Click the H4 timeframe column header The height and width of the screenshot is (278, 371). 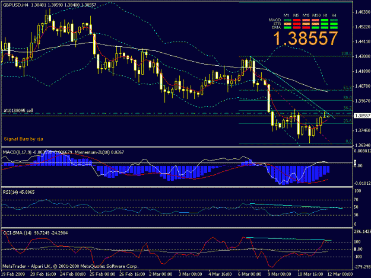334,15
